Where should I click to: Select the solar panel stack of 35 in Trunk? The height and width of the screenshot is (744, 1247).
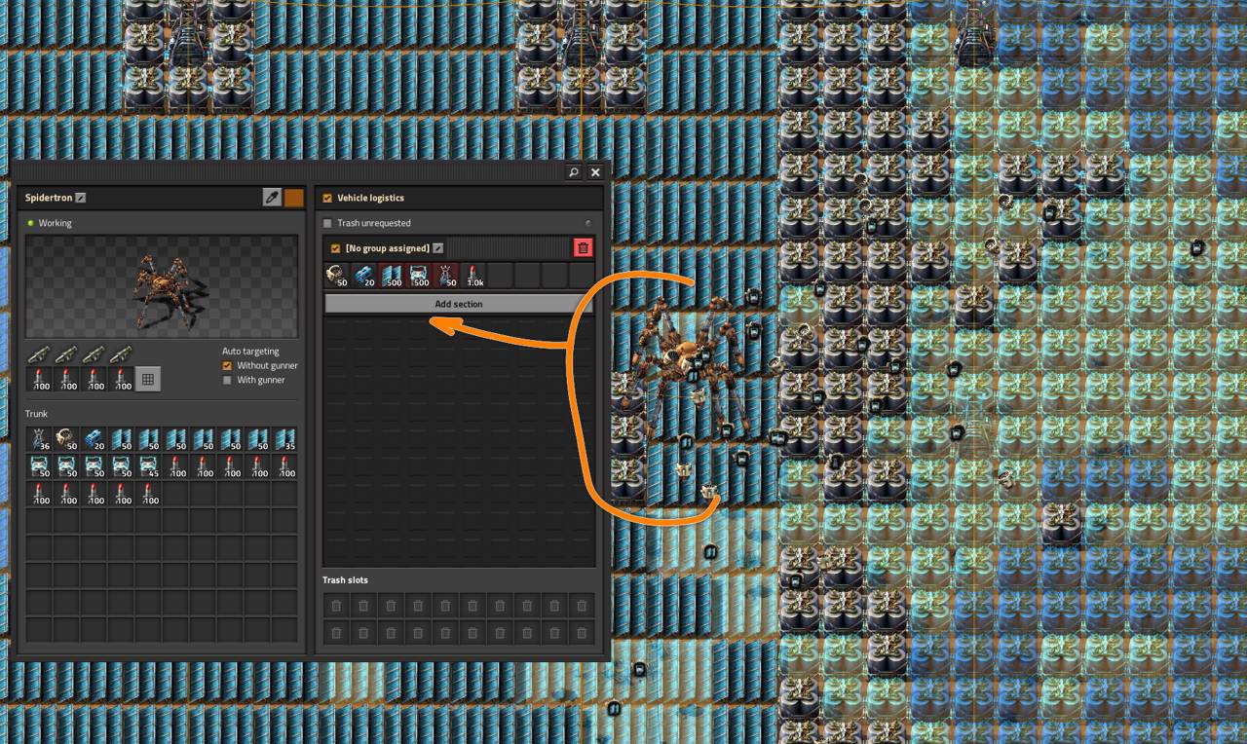pos(284,439)
